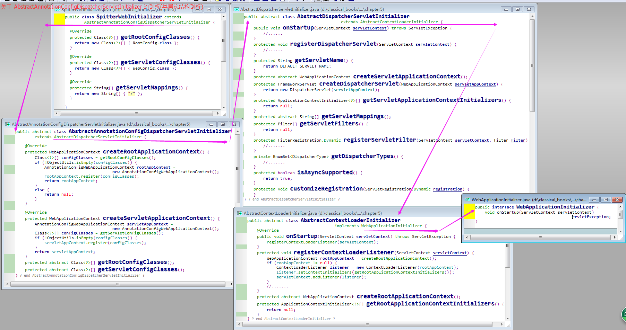Image resolution: width=626 pixels, height=330 pixels.
Task: Click the AbstractDispatcherServletInitializer.java window file icon
Action: click(236, 9)
